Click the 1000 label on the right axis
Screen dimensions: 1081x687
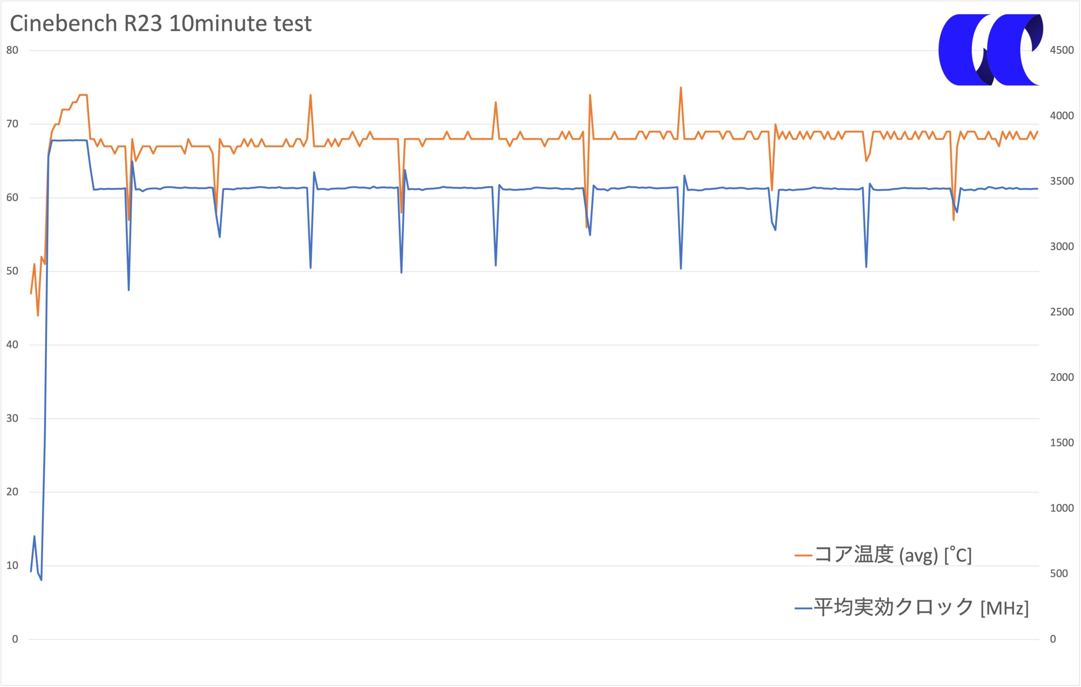tap(1062, 508)
